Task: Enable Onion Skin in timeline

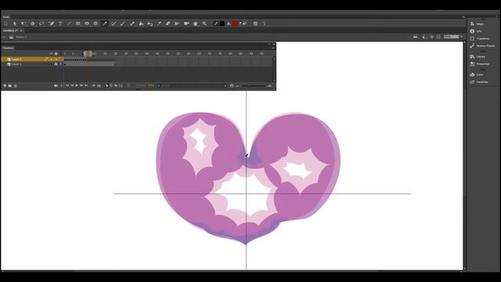Action: coord(106,85)
